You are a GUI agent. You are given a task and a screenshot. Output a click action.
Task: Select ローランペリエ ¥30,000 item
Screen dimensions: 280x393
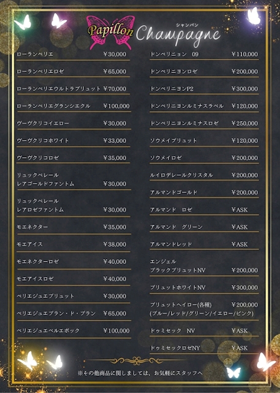pos(73,54)
